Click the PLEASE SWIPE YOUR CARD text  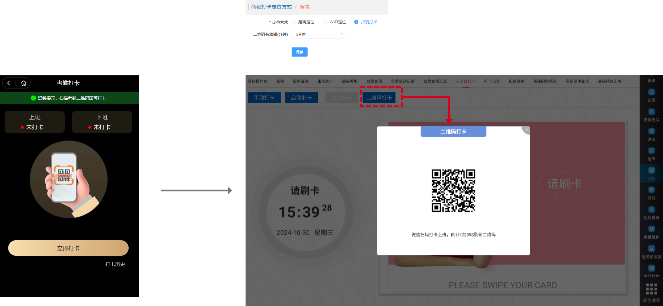click(503, 285)
